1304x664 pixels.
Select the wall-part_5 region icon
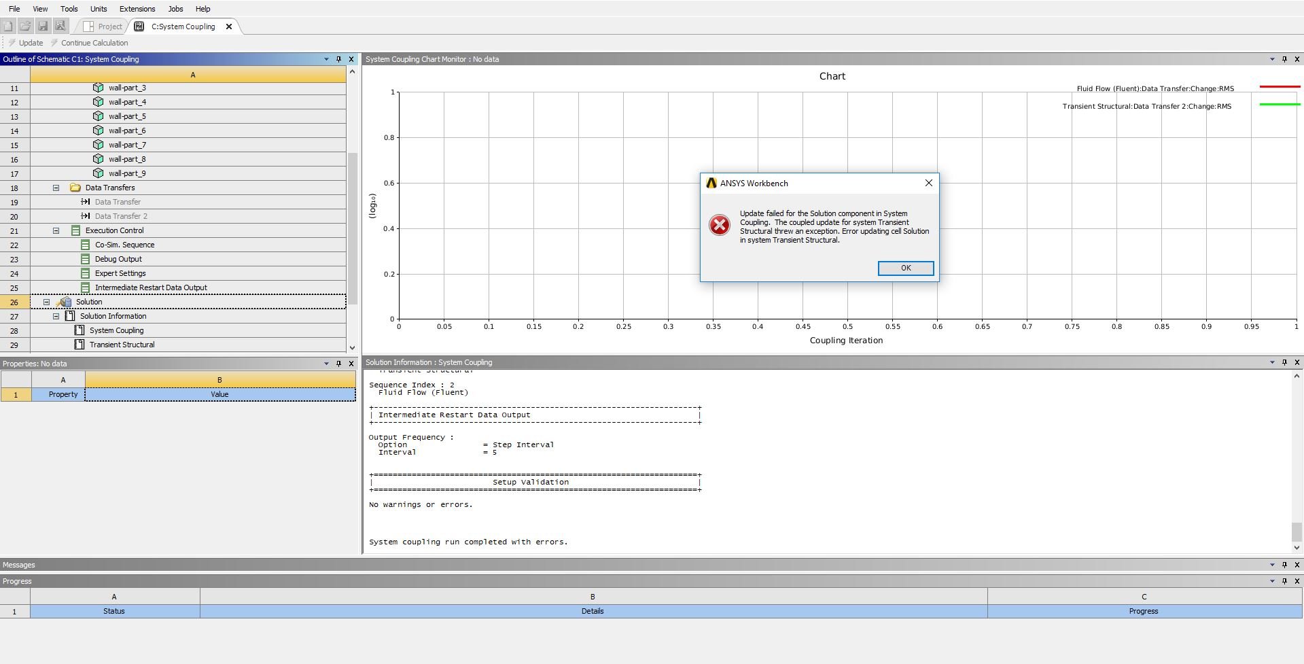point(98,116)
